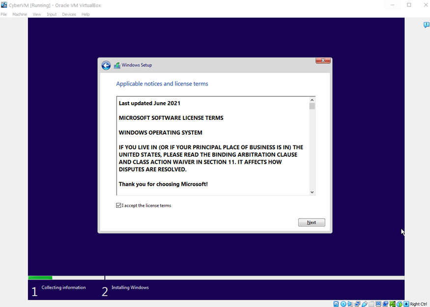Uncheck "I accept the license terms"
The height and width of the screenshot is (307, 430).
(x=119, y=205)
